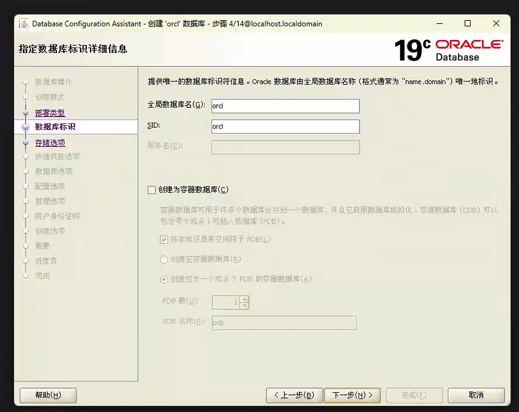Click 创建模式 step in sidebar
Image resolution: width=519 pixels, height=412 pixels.
click(x=50, y=97)
